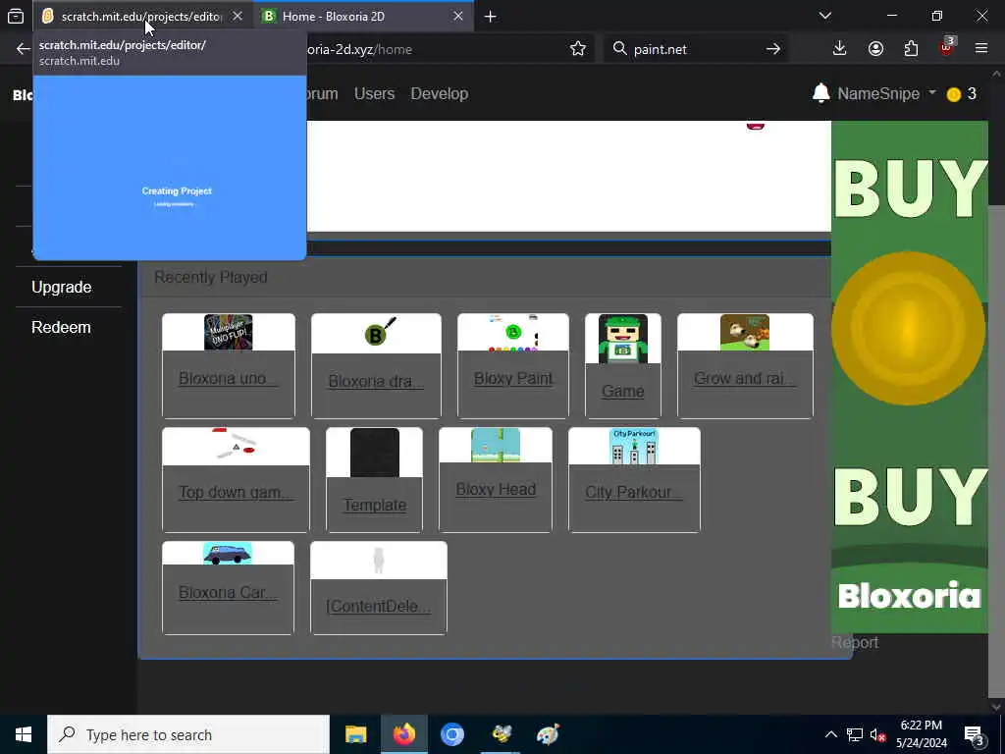Image resolution: width=1005 pixels, height=754 pixels.
Task: Open the Bloxoria dra... game link
Action: 376,382
